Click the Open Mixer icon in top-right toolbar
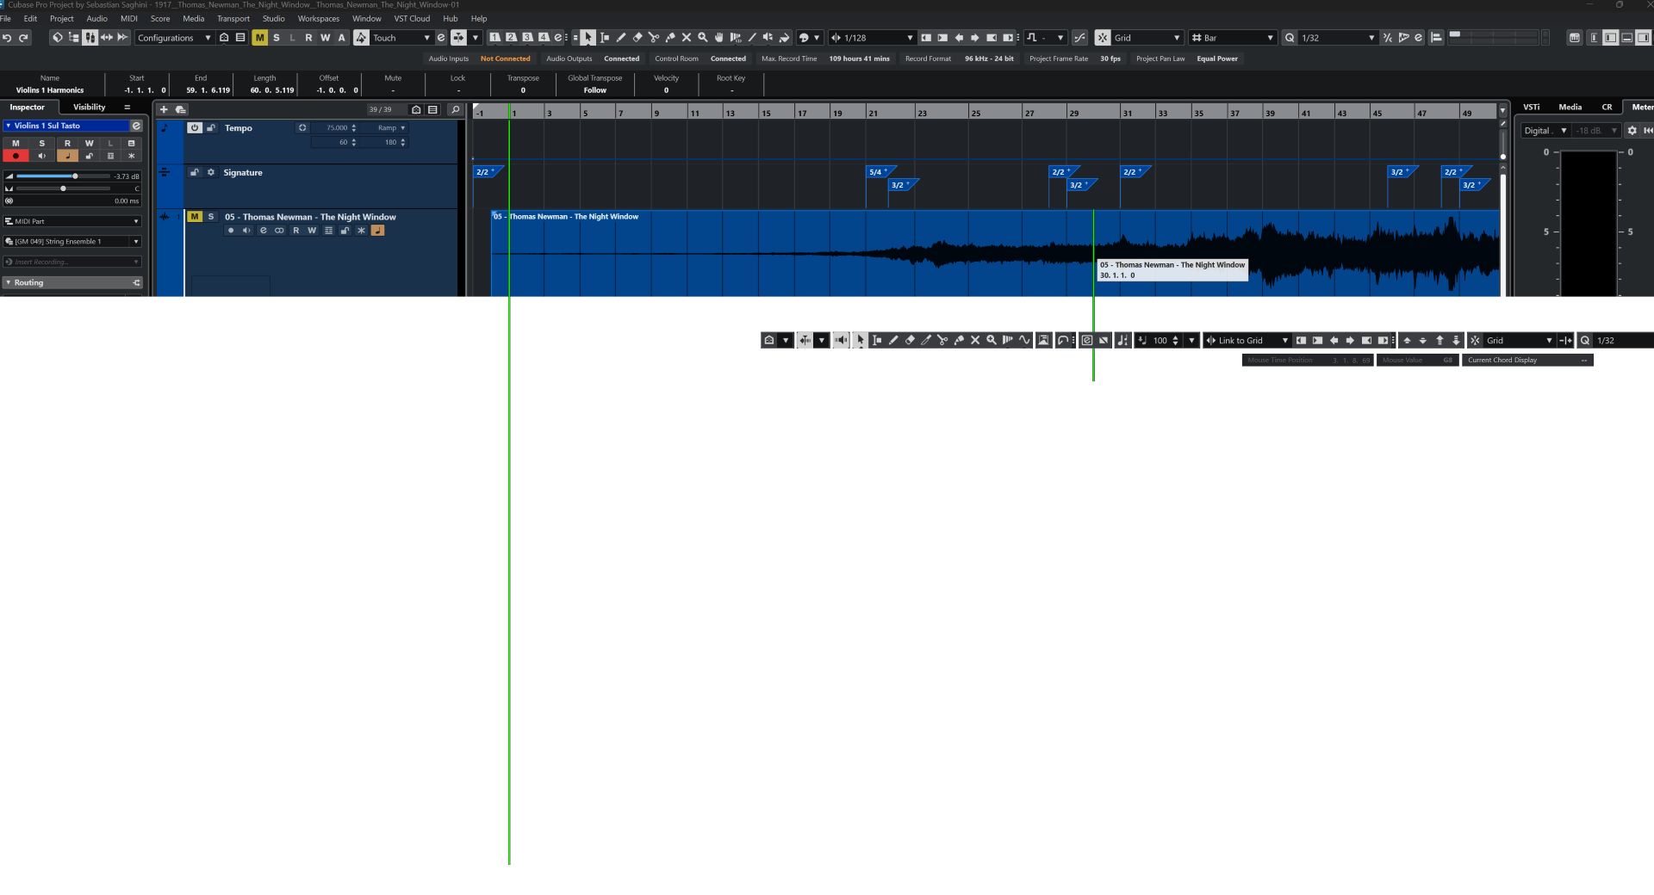 point(1575,38)
